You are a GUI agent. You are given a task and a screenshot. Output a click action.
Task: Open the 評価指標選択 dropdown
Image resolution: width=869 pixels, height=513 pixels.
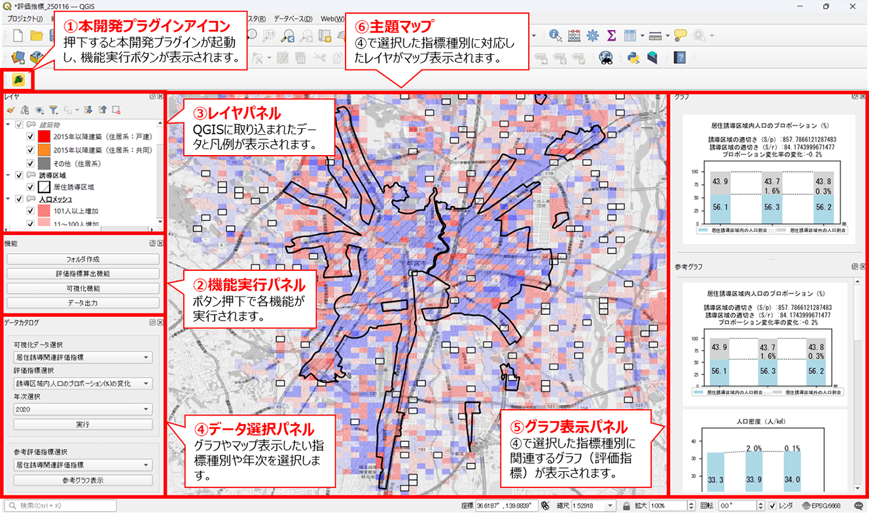[82, 383]
